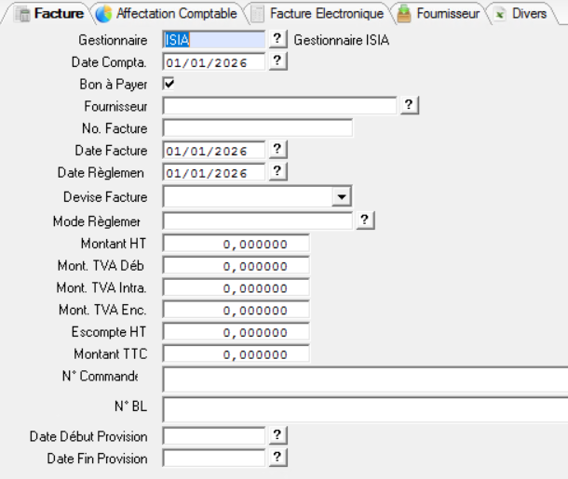Open lookup next to Date Règlement

(x=277, y=173)
